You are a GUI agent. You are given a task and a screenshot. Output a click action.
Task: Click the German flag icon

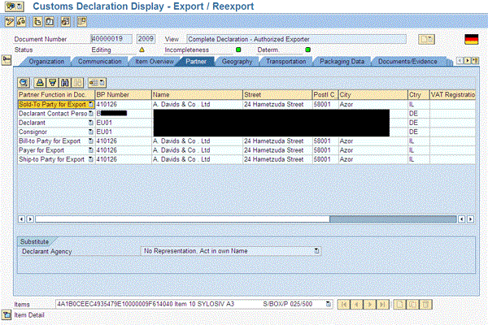click(x=470, y=38)
